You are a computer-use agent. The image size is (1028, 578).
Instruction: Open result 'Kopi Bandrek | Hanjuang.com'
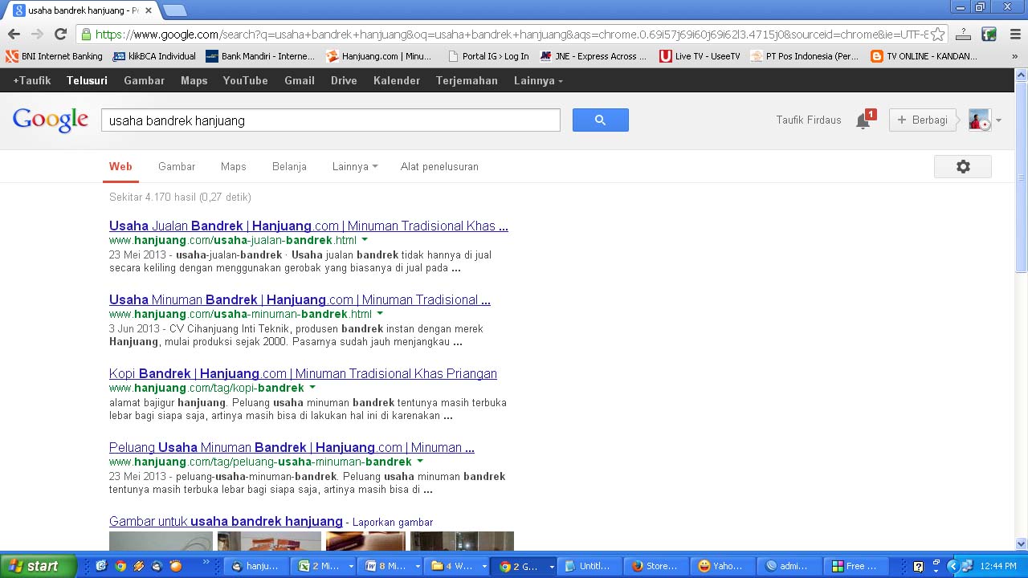tap(303, 373)
